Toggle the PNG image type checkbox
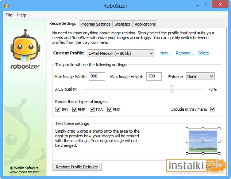 click(109, 109)
